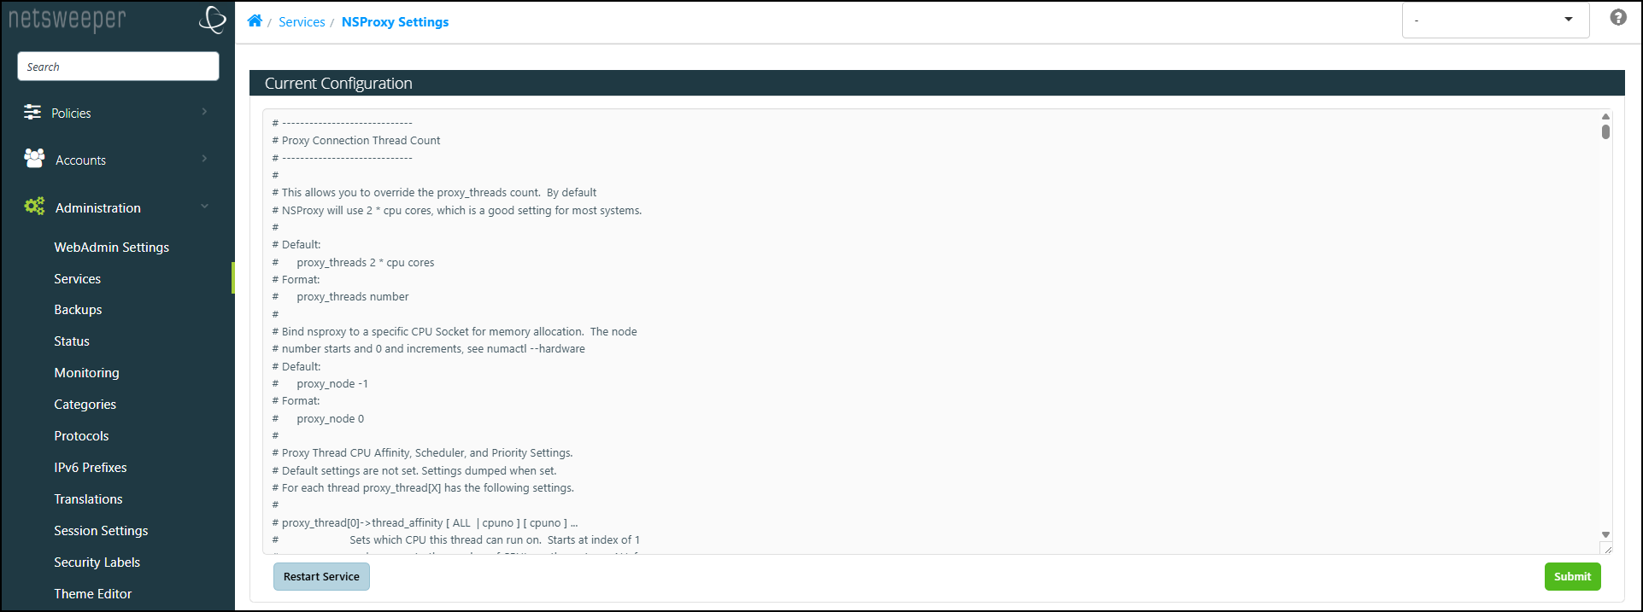Click the Policies sliders icon
The height and width of the screenshot is (612, 1643).
[32, 112]
